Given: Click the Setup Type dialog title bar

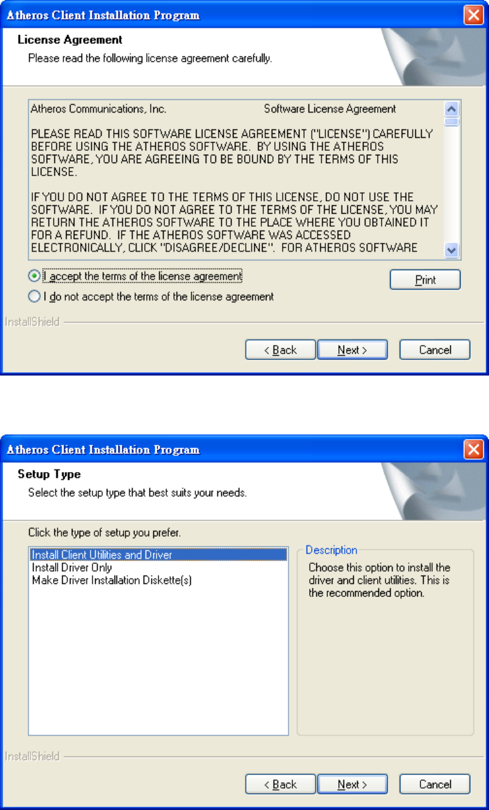Looking at the screenshot, I should (233, 449).
